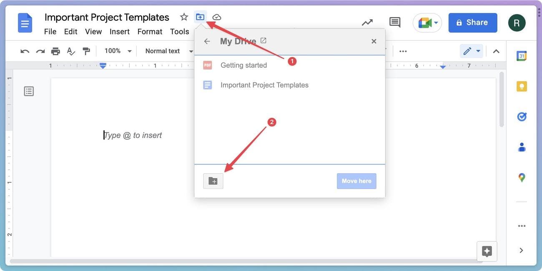Open the Format menu

(150, 32)
